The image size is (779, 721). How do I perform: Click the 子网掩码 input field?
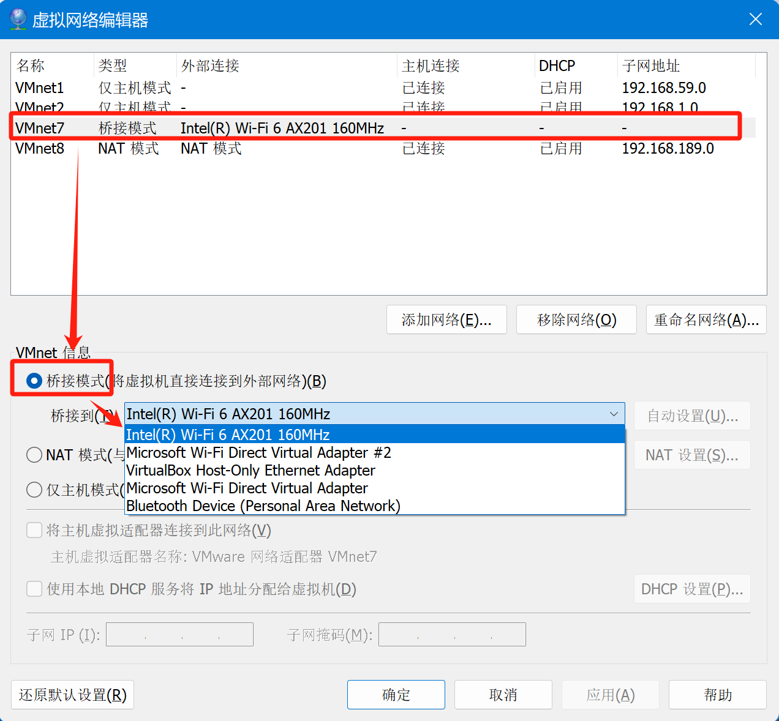[452, 635]
